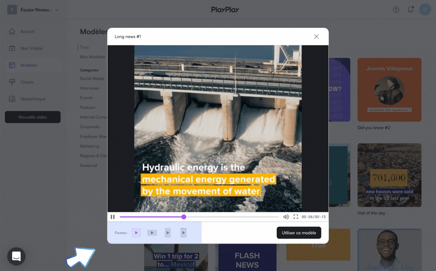Open the user profile avatar
Screen dimensions: 436x271
pos(425,10)
